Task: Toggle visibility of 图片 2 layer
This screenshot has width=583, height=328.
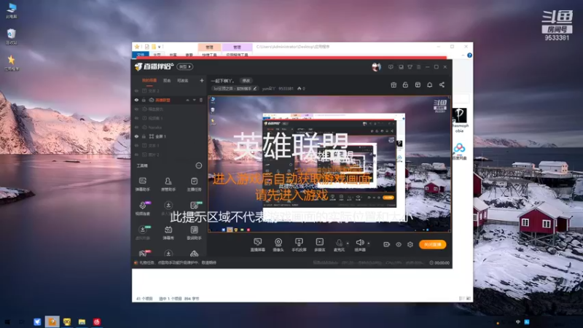Action: pyautogui.click(x=136, y=155)
